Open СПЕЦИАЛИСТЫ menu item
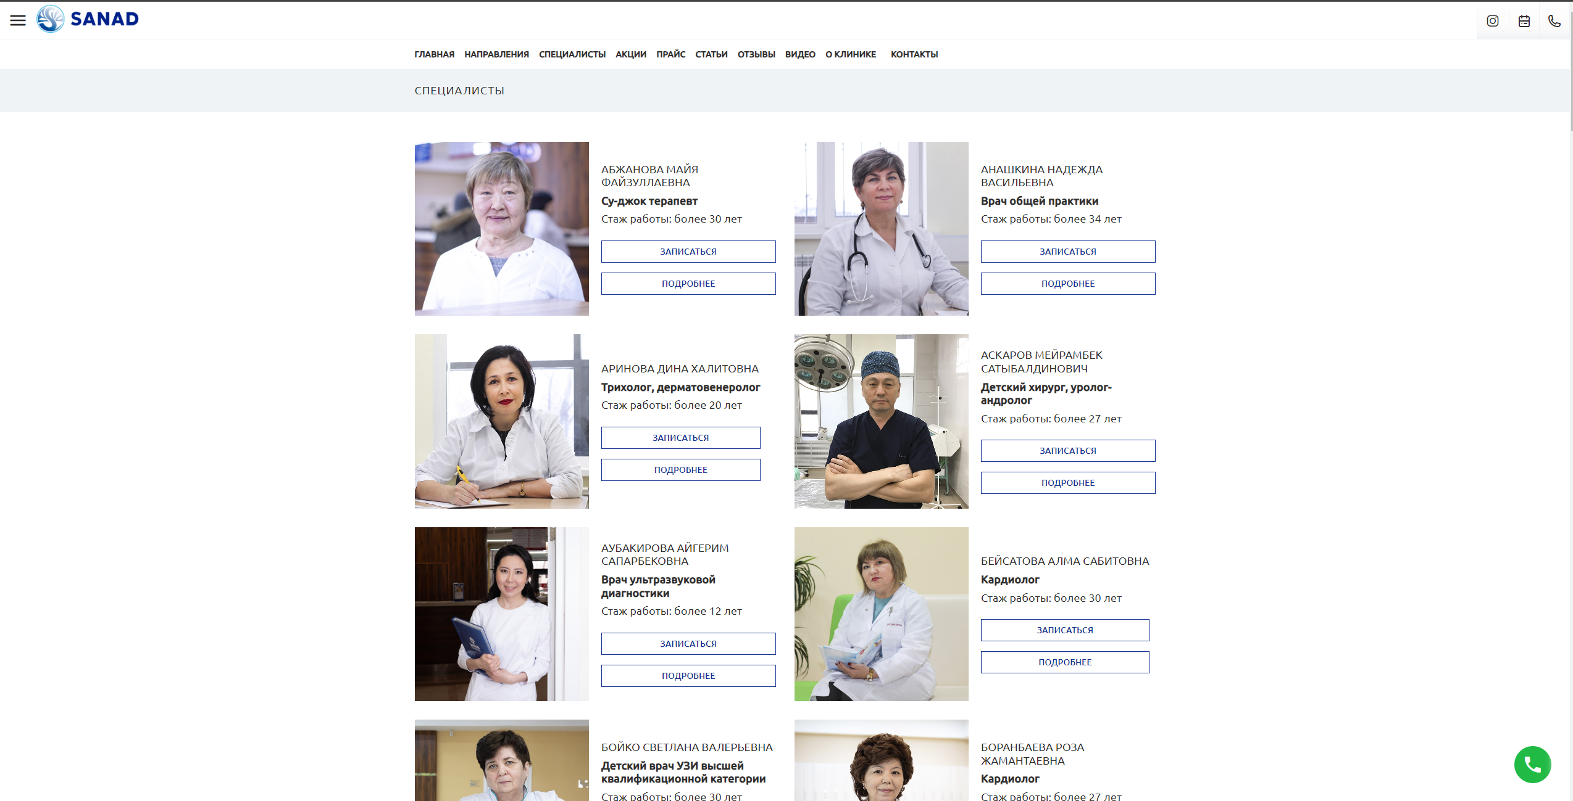Screen dimensions: 1573x801 [x=572, y=54]
